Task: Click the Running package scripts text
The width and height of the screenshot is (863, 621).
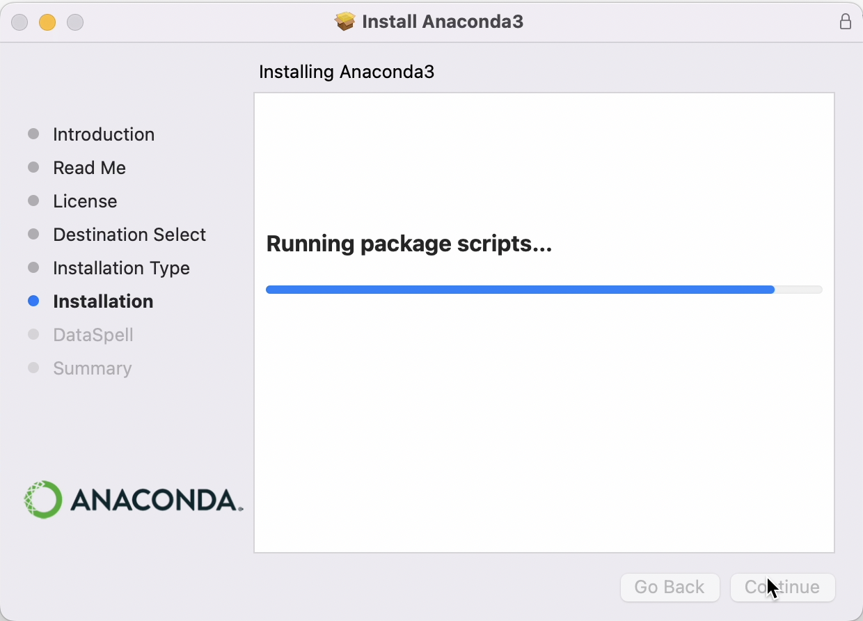Action: 409,244
